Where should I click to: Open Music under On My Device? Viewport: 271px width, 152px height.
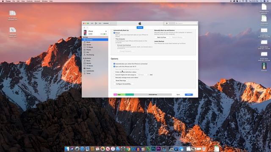point(95,61)
